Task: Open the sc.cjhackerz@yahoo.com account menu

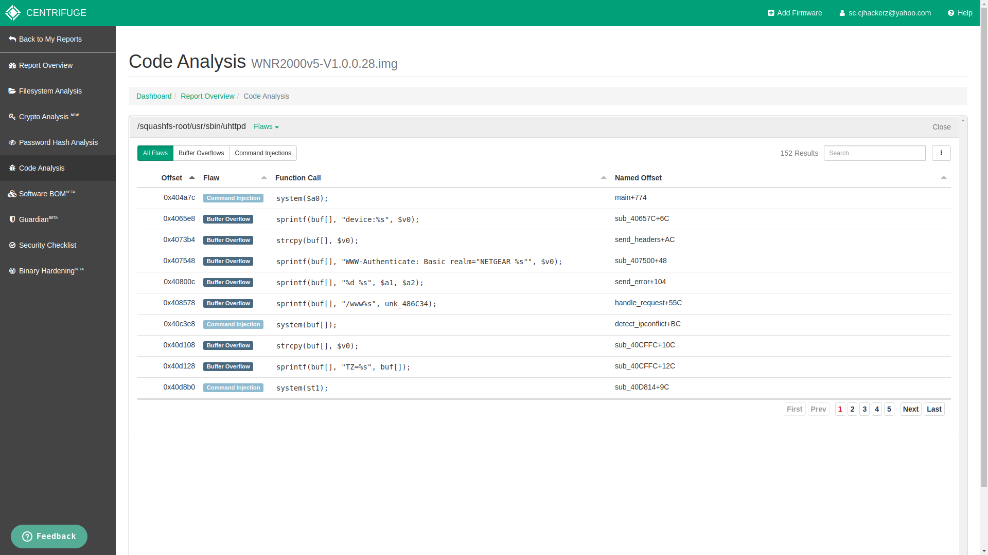Action: (885, 13)
